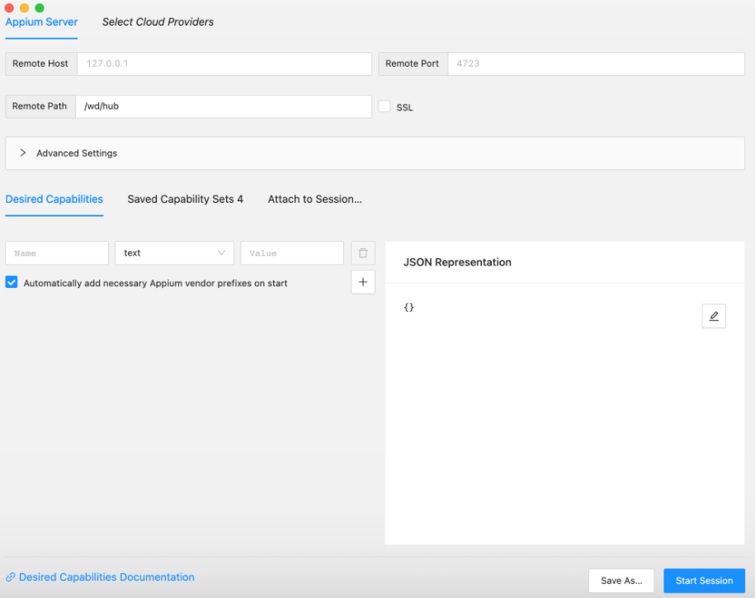Open the Saved Capability Sets 4 tab
755x598 pixels.
coord(185,199)
